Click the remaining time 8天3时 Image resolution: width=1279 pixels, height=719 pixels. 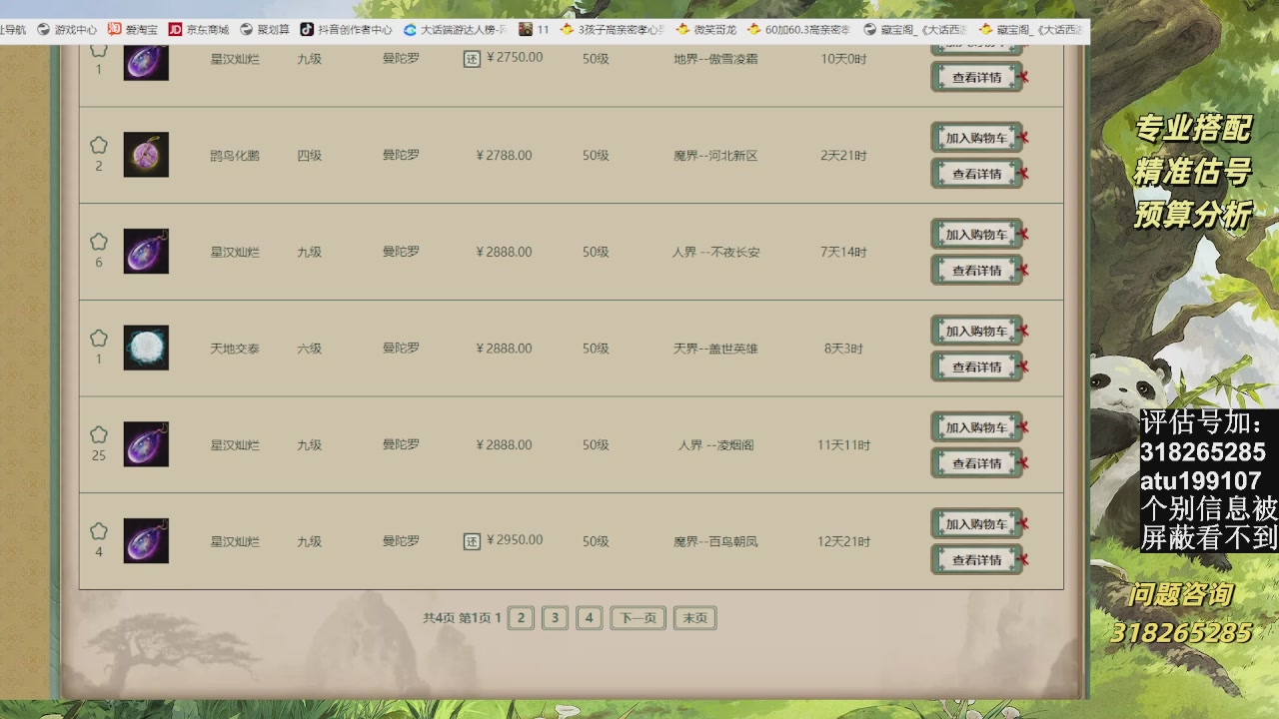843,349
